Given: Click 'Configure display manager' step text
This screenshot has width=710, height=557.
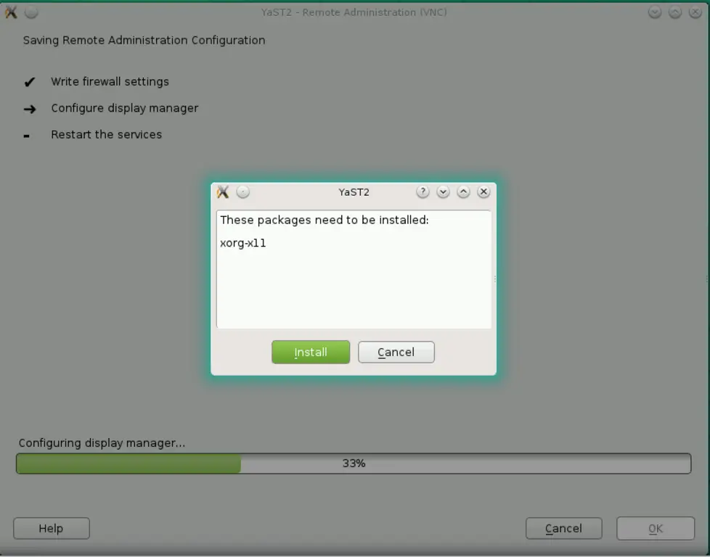Looking at the screenshot, I should tap(125, 108).
